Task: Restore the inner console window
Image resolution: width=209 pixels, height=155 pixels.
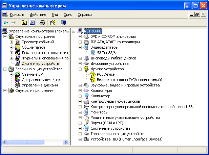Action: pyautogui.click(x=197, y=15)
